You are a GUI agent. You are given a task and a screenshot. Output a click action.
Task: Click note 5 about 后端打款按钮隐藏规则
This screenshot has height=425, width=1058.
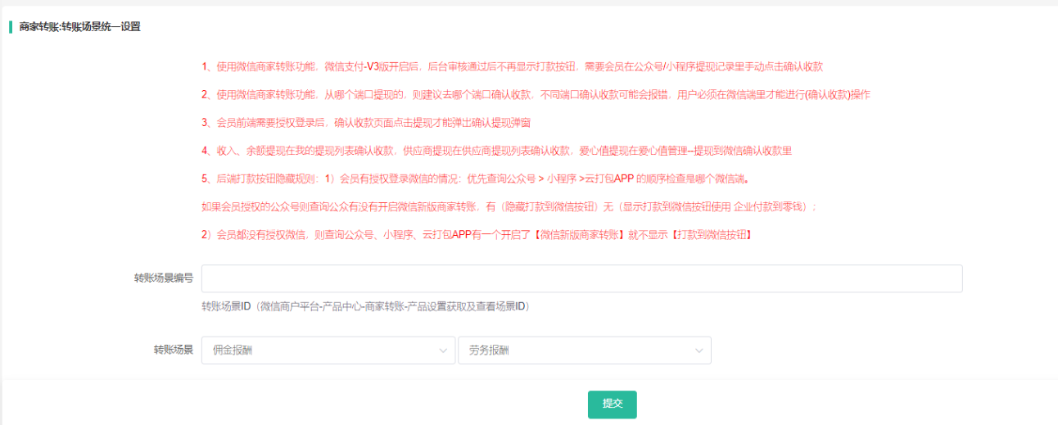pos(475,179)
